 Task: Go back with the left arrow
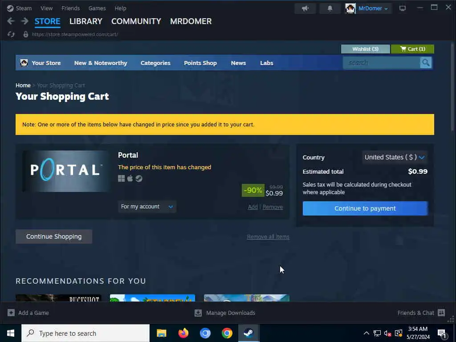click(x=11, y=21)
